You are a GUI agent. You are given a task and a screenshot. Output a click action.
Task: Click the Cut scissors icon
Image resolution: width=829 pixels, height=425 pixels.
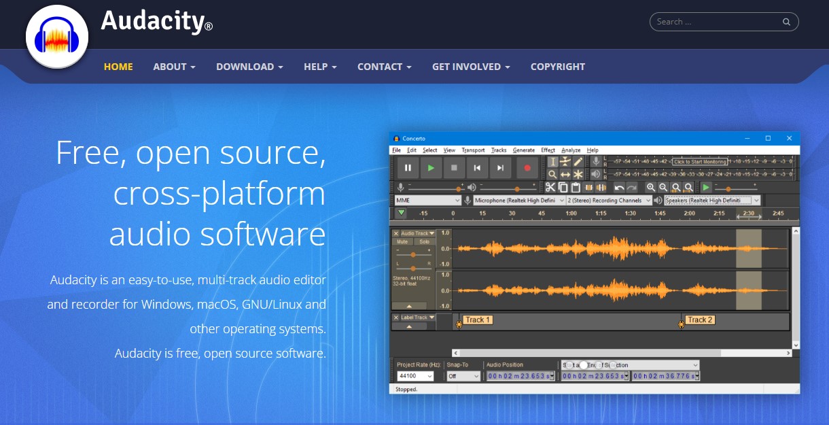(x=550, y=188)
